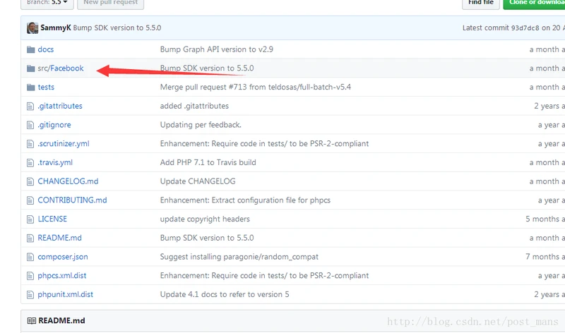
Task: Click the src/Facebook folder icon
Action: point(30,68)
